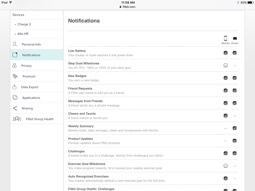Select the Alta HR device

coord(37,34)
